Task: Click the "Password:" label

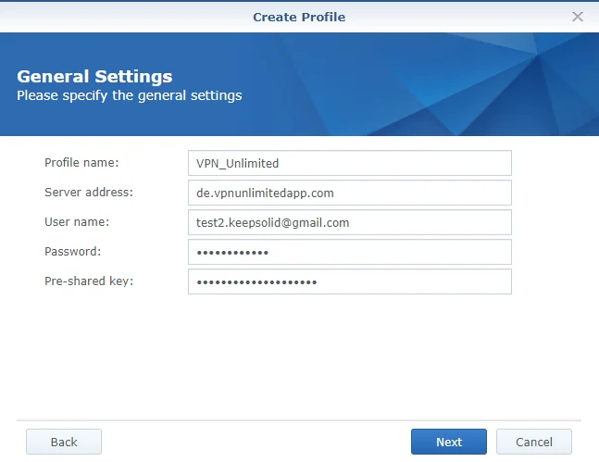Action: 72,252
